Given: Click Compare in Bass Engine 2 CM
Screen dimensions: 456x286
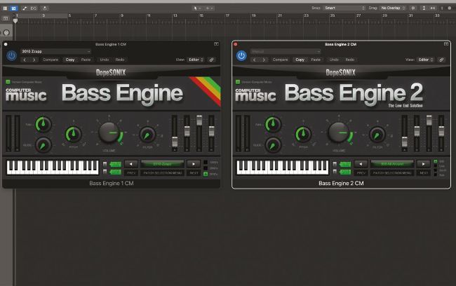Looking at the screenshot, I should click(281, 60).
